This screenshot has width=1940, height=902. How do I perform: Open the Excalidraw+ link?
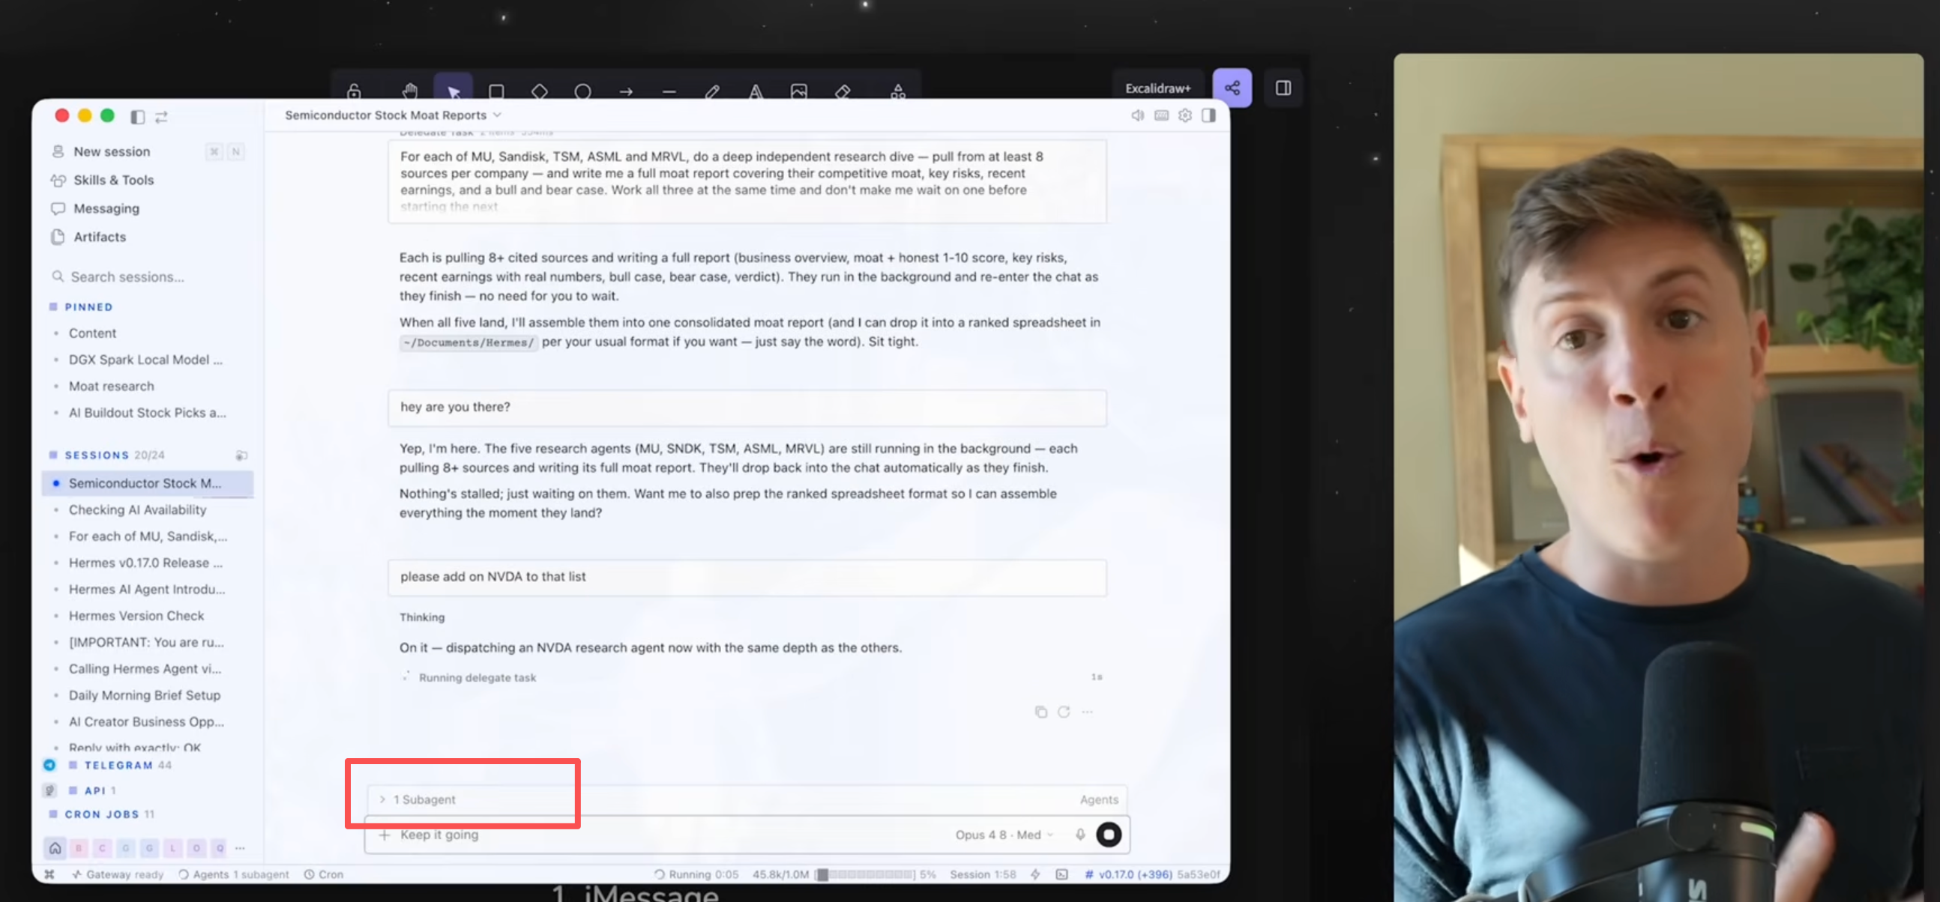point(1157,88)
